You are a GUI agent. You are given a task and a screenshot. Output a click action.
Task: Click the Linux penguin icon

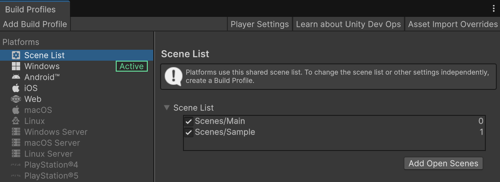(16, 121)
